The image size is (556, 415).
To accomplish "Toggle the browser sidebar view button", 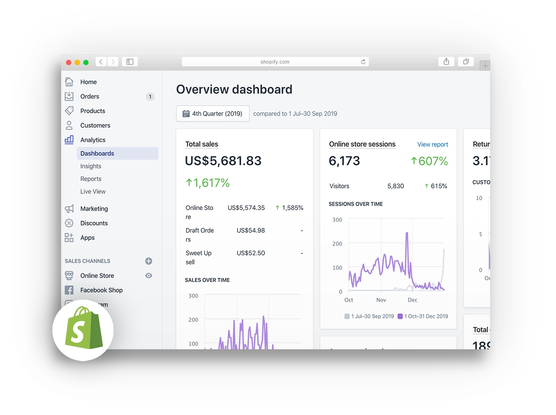I will pyautogui.click(x=130, y=62).
